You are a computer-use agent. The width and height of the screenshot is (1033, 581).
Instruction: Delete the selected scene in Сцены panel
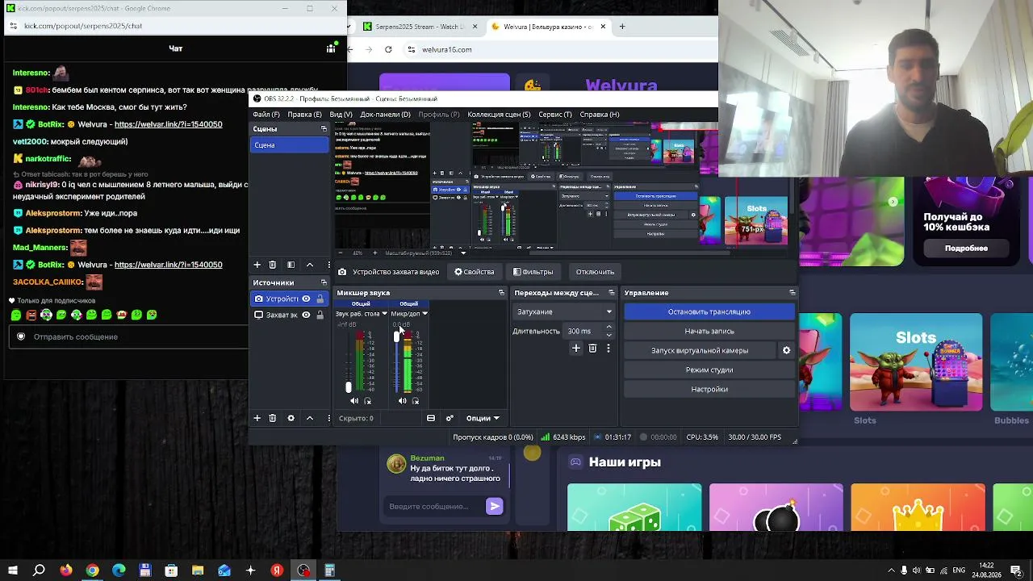[273, 265]
